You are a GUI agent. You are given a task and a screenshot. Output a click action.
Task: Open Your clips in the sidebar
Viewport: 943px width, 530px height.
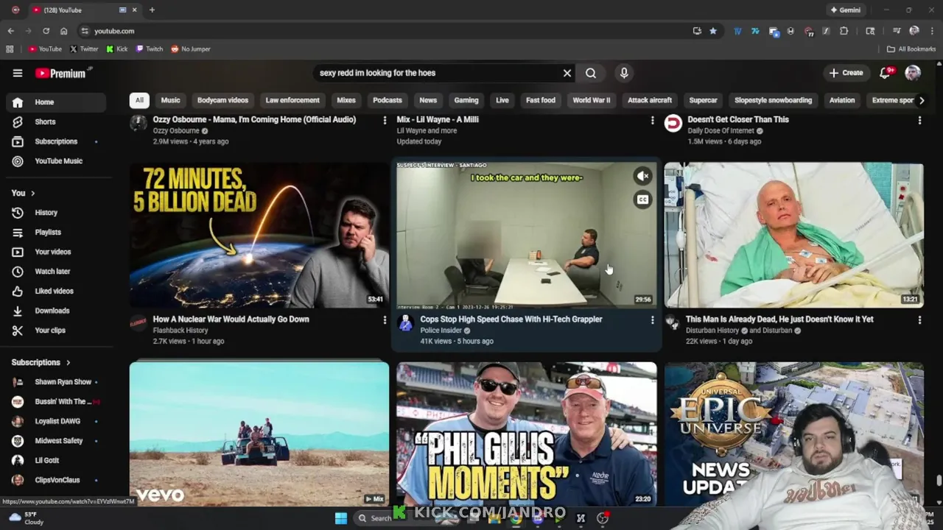click(56, 331)
